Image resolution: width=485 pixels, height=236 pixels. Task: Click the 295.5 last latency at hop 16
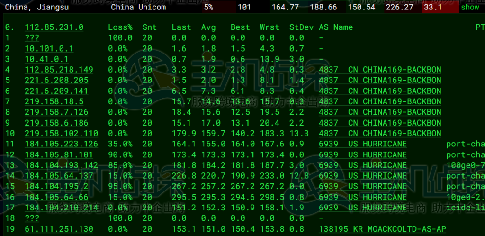184,197
